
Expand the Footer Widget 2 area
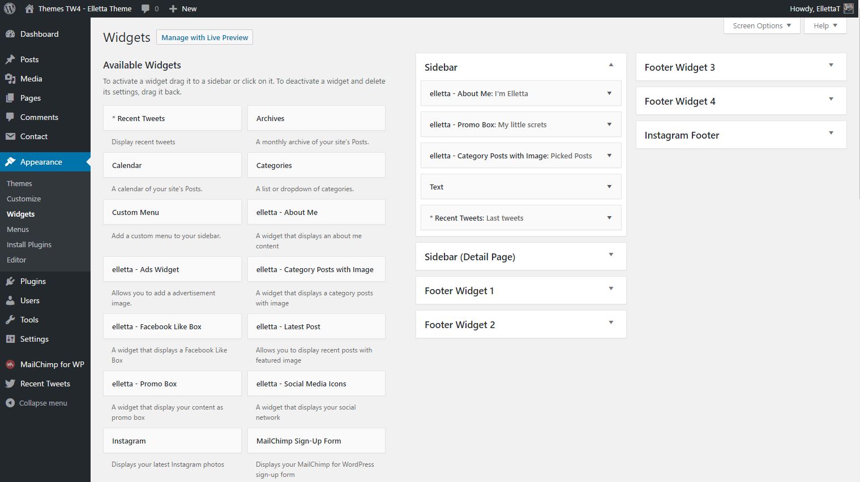pos(611,322)
